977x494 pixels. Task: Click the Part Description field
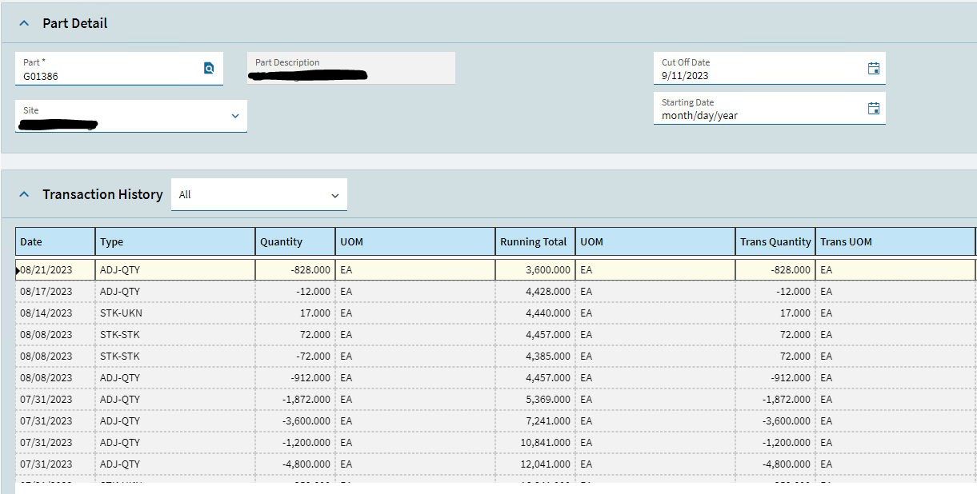(x=350, y=69)
